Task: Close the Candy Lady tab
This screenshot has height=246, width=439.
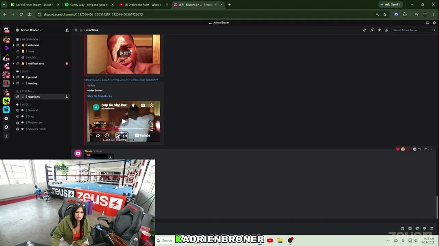Action: (112, 5)
